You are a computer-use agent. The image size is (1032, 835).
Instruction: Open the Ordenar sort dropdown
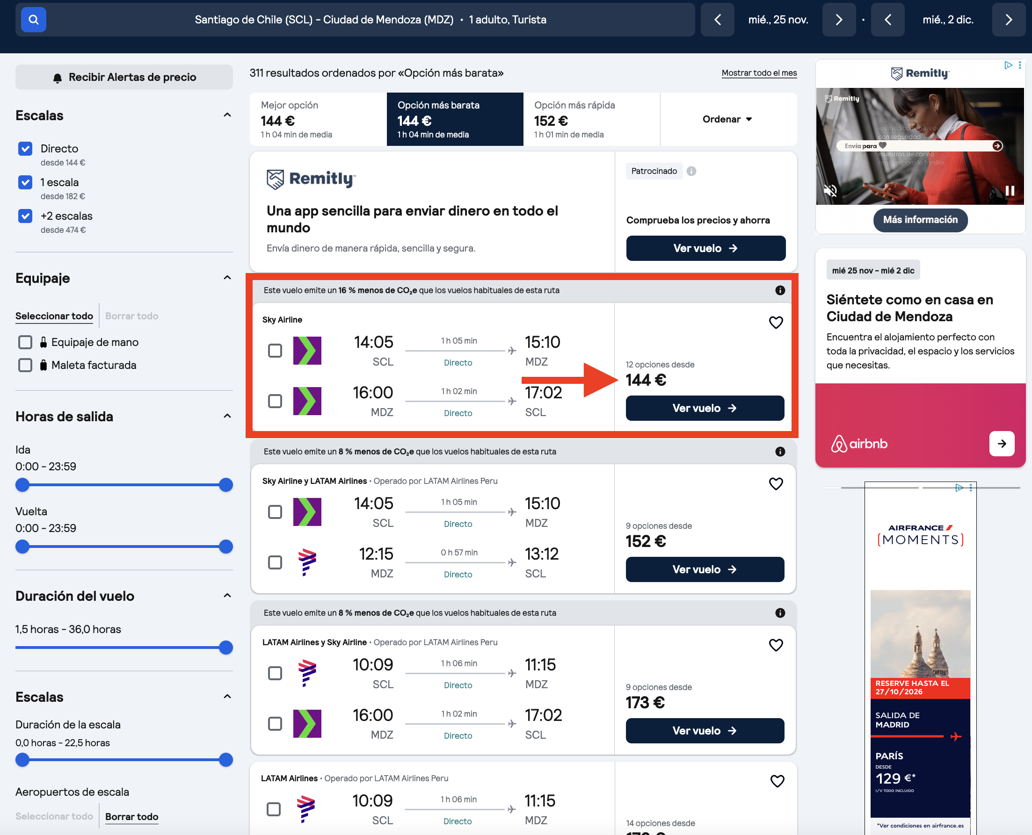point(728,119)
